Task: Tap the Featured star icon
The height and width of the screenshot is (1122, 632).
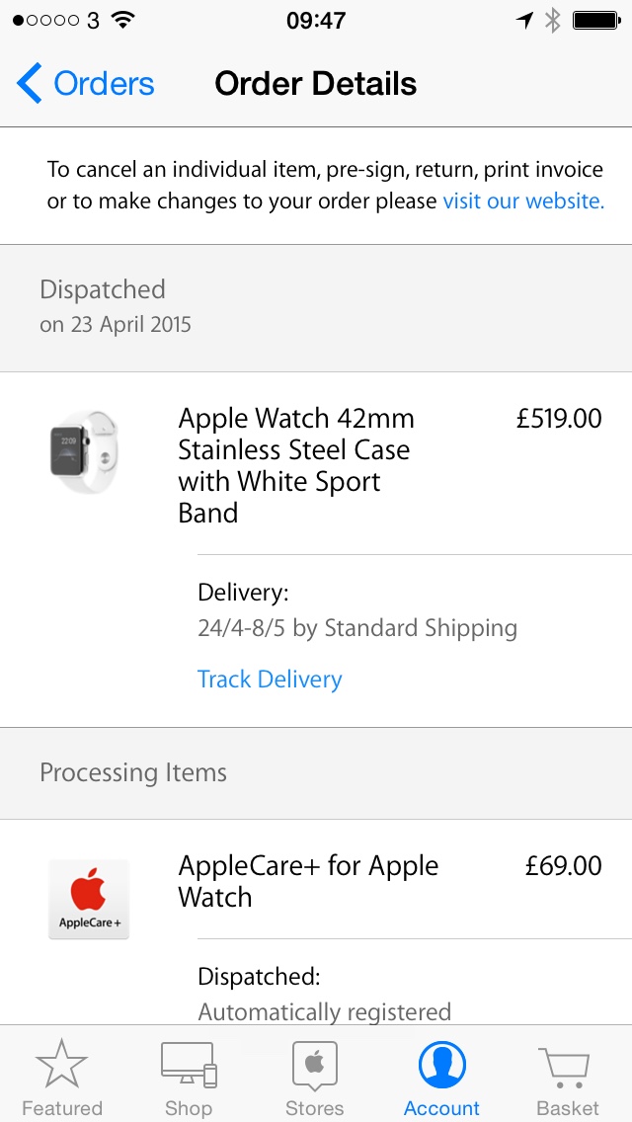Action: 61,1065
